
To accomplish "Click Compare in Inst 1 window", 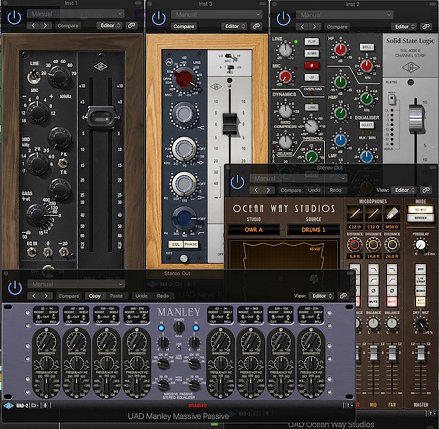I will (68, 26).
